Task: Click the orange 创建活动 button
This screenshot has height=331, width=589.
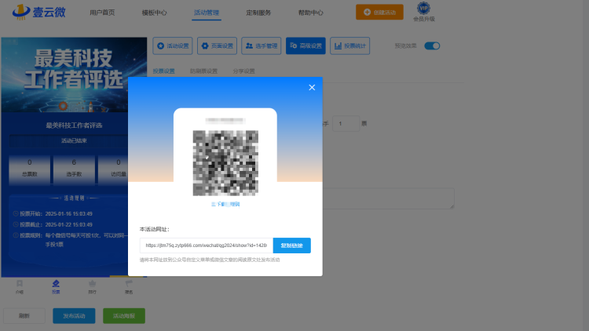Action: point(379,12)
